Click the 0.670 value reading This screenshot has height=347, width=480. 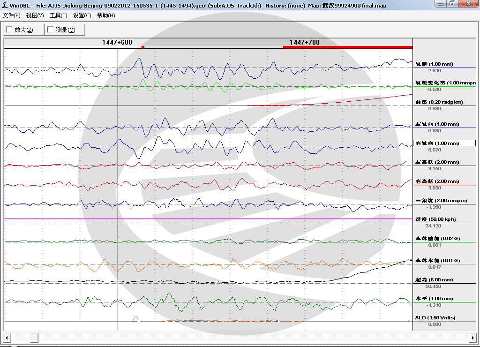point(435,150)
